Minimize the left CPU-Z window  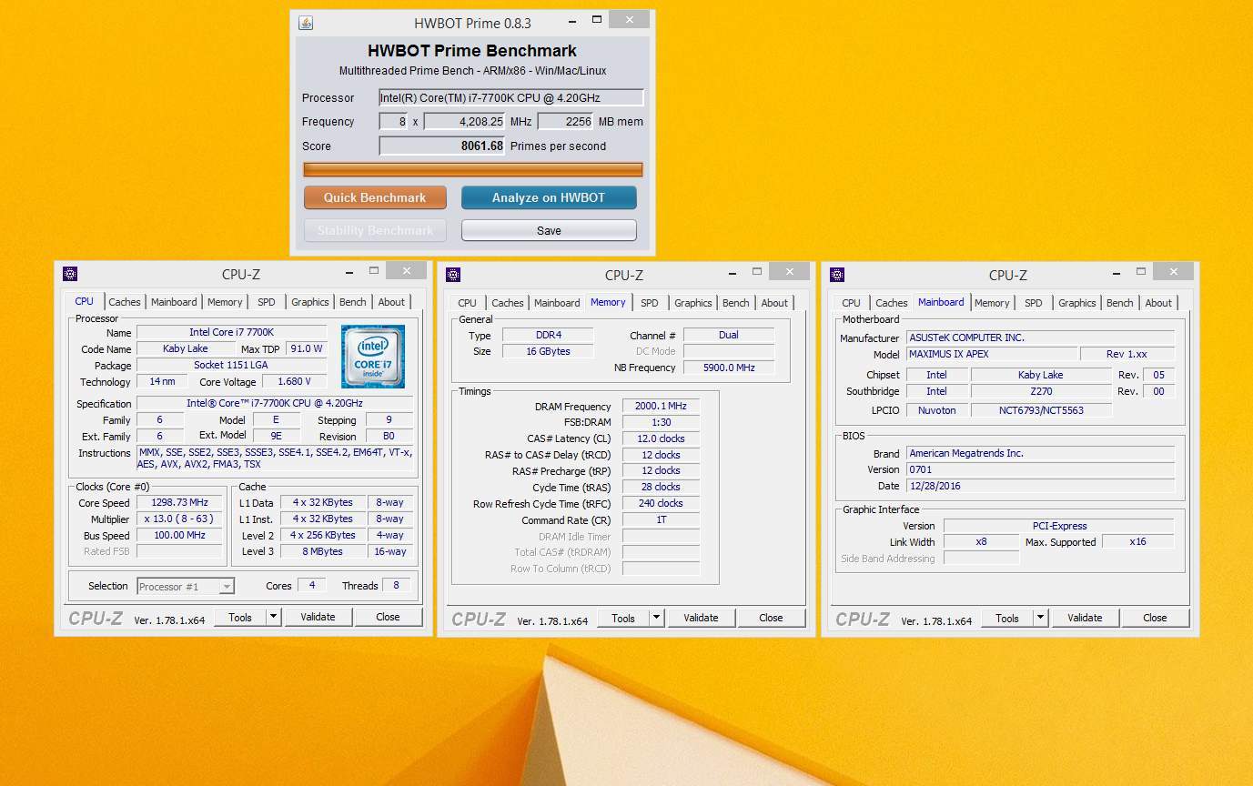[x=349, y=271]
